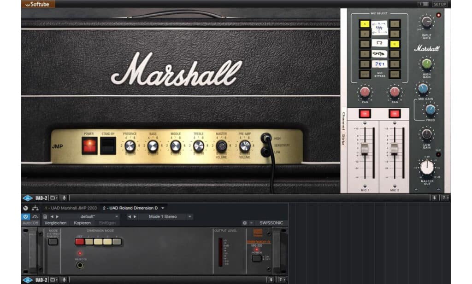Viewport: 472px width, 284px height.
Task: Click the round icon left of plugin tabs
Action: pyautogui.click(x=26, y=208)
